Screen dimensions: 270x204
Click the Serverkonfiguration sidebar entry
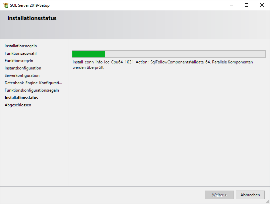click(22, 75)
